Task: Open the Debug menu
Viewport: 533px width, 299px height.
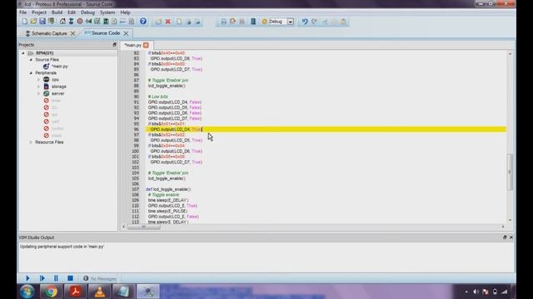Action: [x=87, y=12]
